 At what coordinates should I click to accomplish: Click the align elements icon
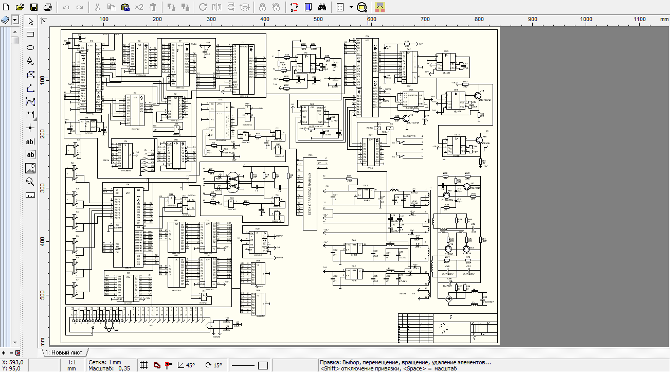coord(245,7)
